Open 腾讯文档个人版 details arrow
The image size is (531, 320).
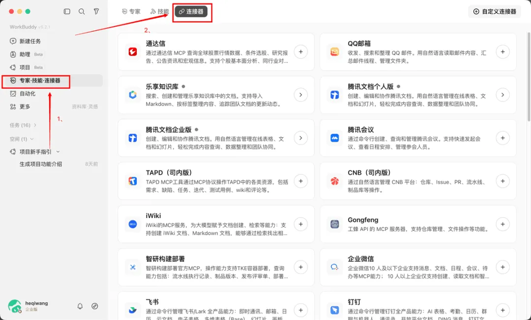[502, 95]
